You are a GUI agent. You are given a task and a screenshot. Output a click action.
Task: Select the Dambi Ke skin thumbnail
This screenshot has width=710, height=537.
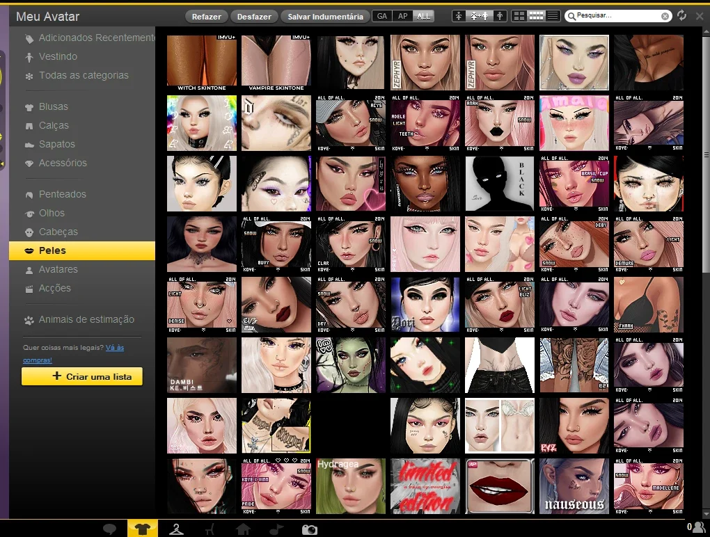(201, 365)
